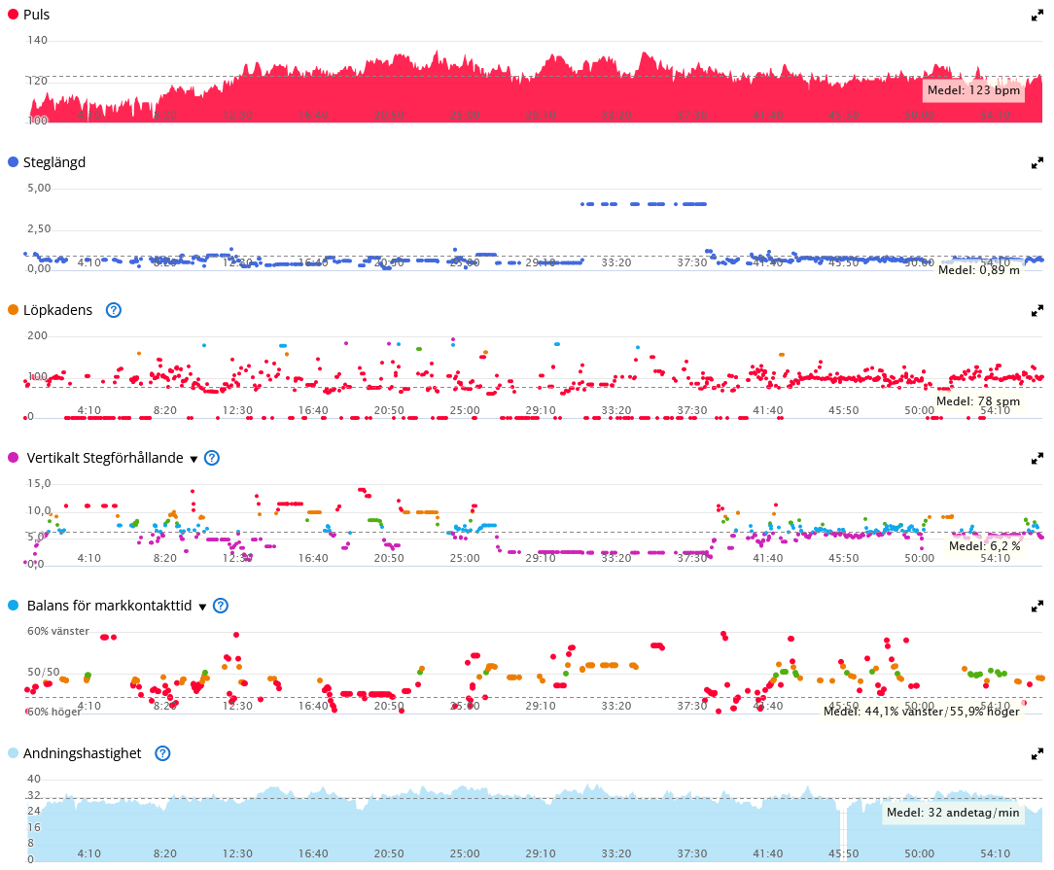Image resolution: width=1054 pixels, height=870 pixels.
Task: Click the 25:00 time label in Andningshastighet chart
Action: click(465, 853)
